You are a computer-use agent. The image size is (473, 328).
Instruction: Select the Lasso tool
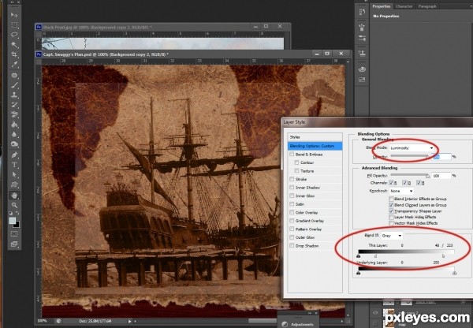14,35
